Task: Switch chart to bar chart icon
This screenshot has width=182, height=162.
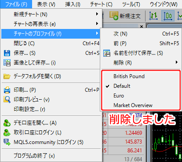Action: 153,16
